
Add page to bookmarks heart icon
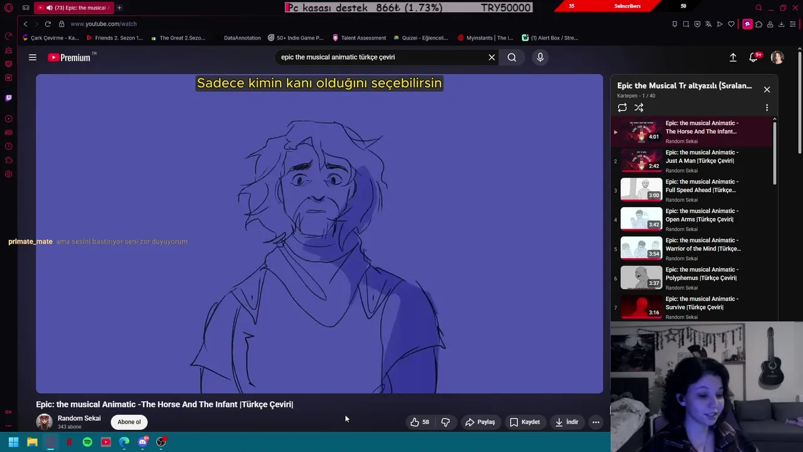pyautogui.click(x=731, y=24)
